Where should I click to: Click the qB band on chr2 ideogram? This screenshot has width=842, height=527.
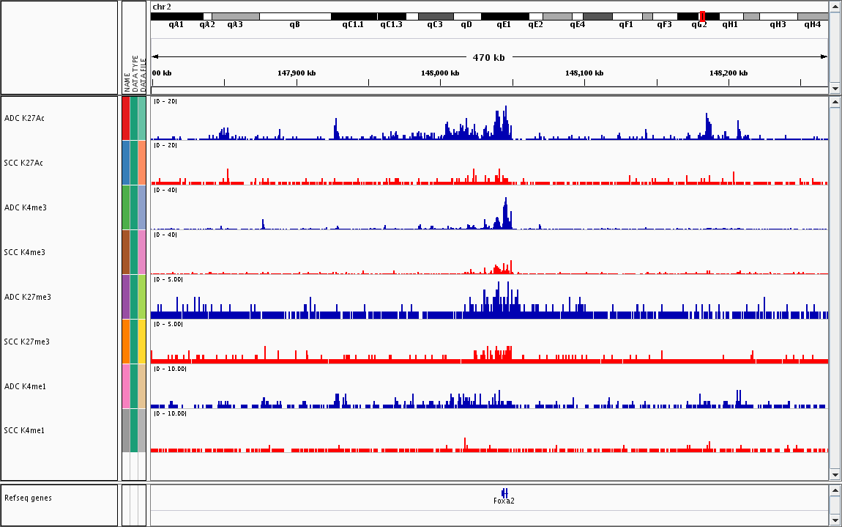(294, 16)
